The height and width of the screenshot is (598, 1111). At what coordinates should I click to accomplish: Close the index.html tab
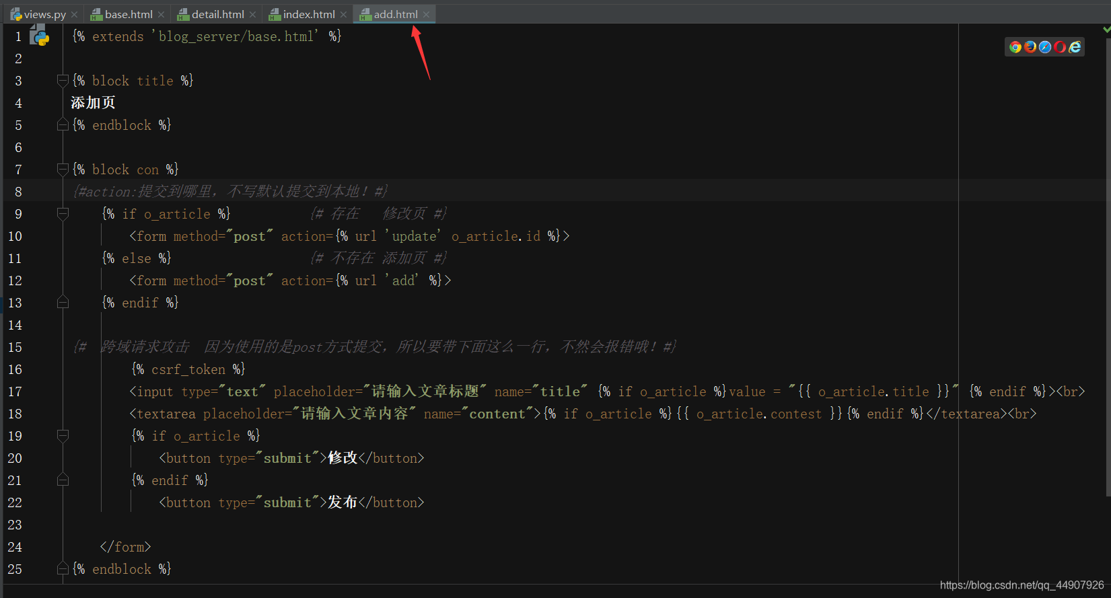pos(343,14)
